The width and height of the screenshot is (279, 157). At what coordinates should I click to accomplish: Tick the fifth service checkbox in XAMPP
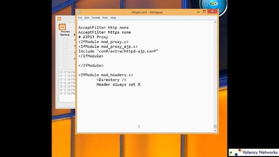(x=65, y=65)
